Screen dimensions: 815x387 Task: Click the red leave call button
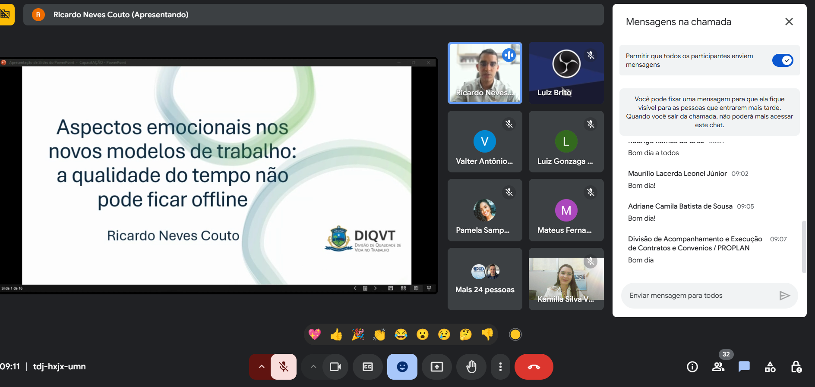(534, 367)
